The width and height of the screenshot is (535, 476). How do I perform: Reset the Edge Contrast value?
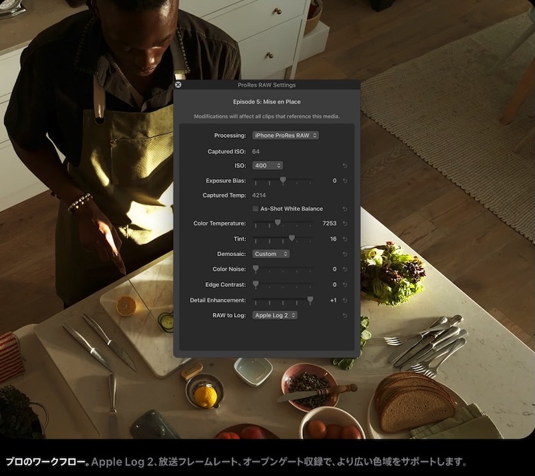click(345, 285)
